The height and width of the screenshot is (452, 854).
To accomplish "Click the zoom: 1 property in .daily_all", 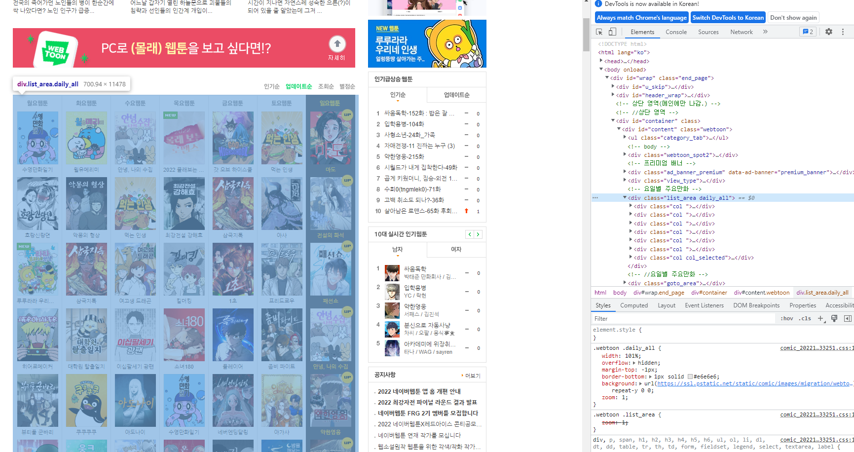I will click(615, 397).
